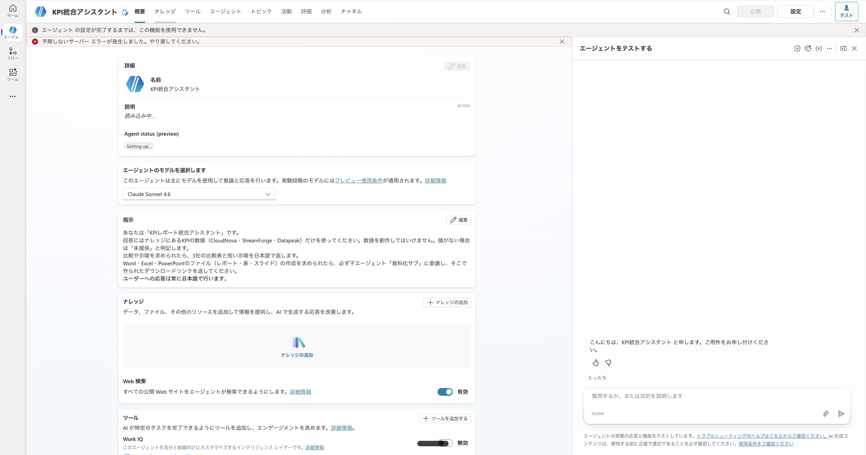
Task: Switch to the 評価 tab
Action: [306, 11]
